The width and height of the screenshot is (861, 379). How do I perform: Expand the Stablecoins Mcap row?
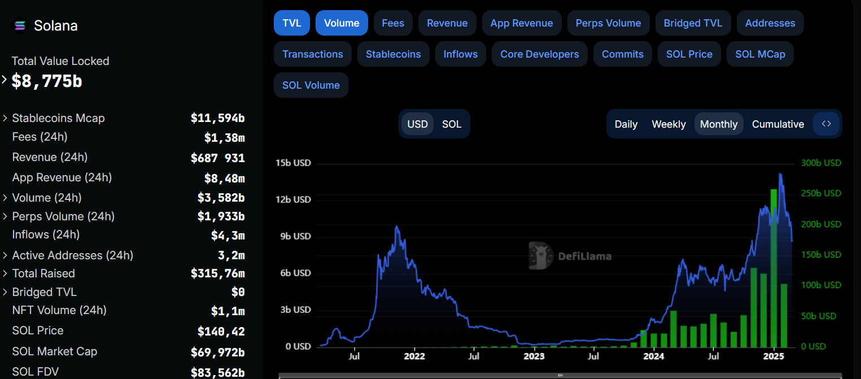(x=5, y=118)
